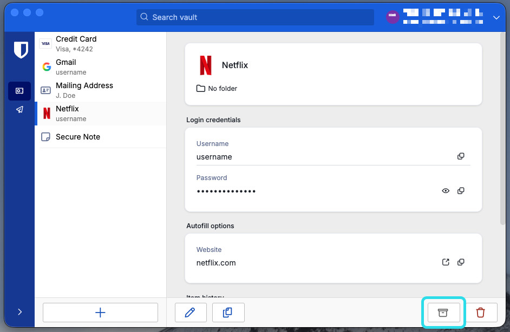
Task: Add a new item with the plus button
Action: click(x=100, y=312)
